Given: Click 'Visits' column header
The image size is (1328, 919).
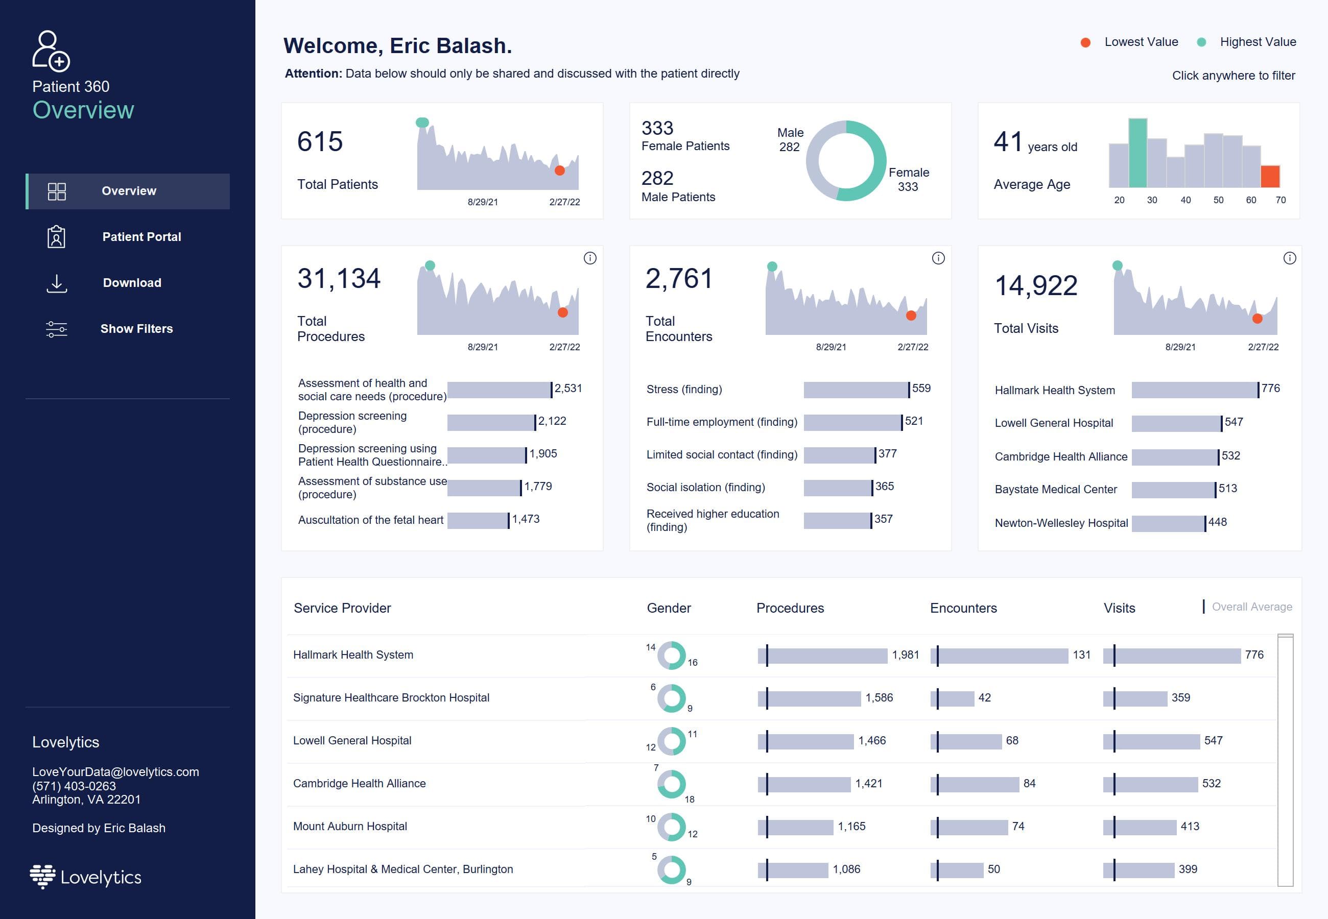Looking at the screenshot, I should pos(1120,608).
